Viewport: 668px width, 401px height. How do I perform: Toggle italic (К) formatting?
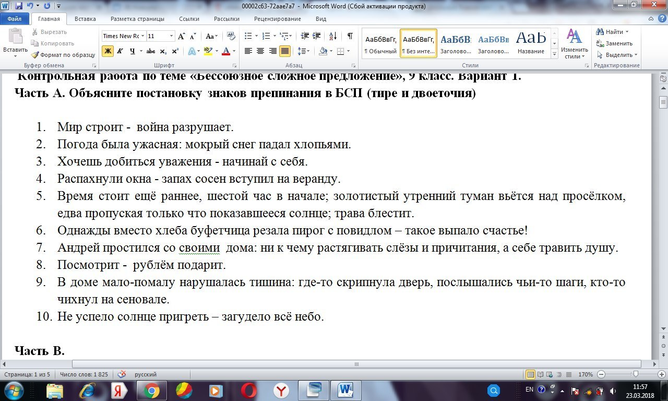tap(120, 51)
